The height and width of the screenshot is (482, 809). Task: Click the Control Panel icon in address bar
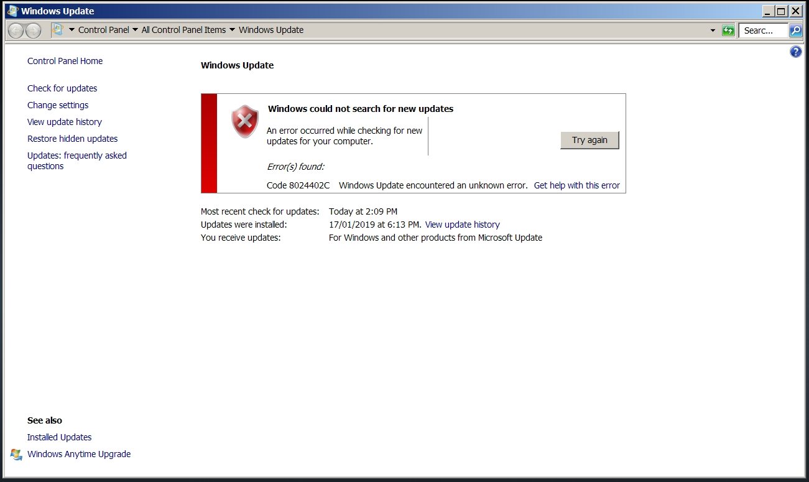coord(58,30)
